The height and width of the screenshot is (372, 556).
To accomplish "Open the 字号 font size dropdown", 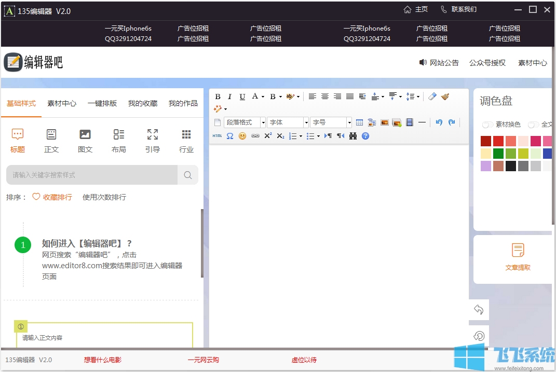I will [x=331, y=122].
